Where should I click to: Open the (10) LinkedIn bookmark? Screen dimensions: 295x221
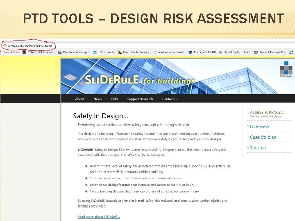pyautogui.click(x=107, y=52)
